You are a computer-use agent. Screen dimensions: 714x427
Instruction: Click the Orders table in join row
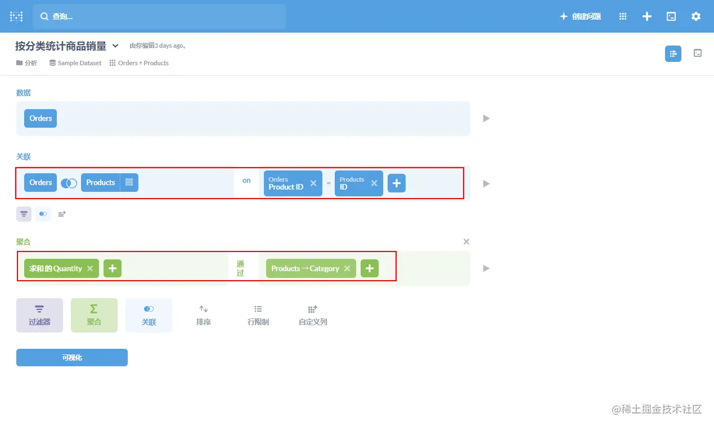(41, 182)
